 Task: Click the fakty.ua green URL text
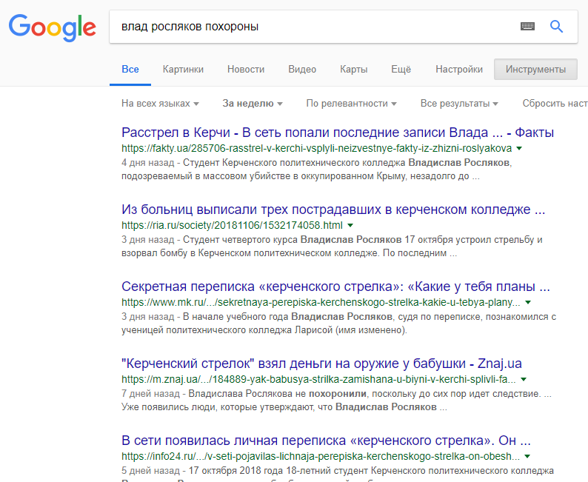tap(316, 148)
